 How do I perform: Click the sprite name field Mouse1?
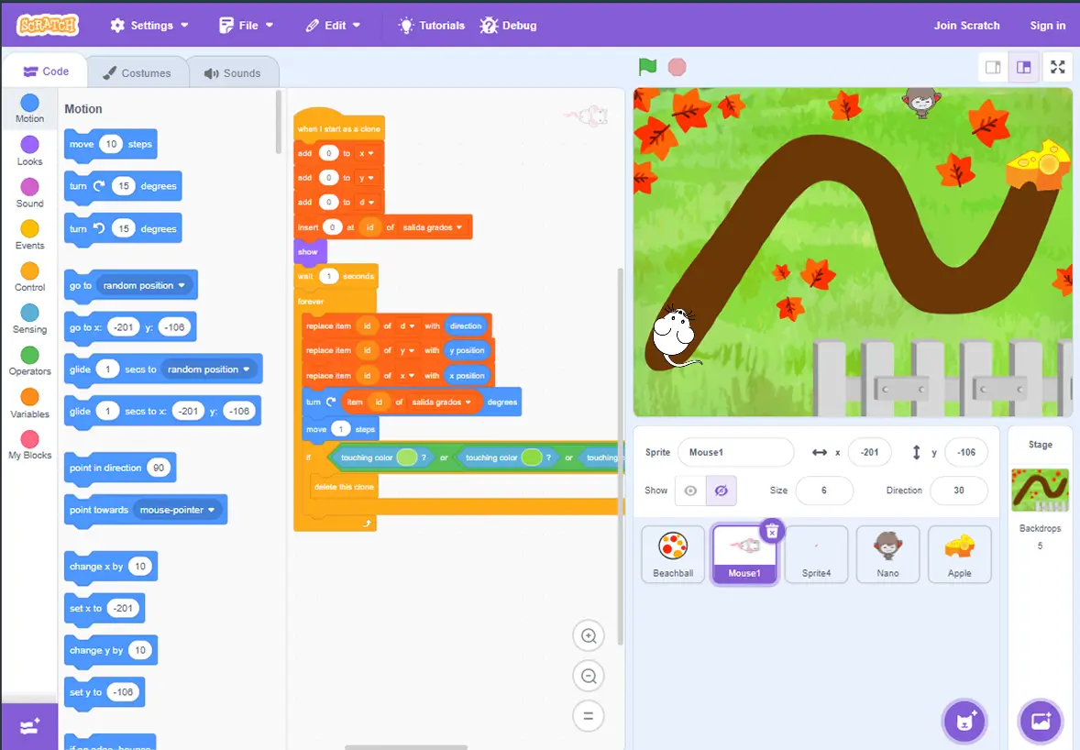pos(735,453)
